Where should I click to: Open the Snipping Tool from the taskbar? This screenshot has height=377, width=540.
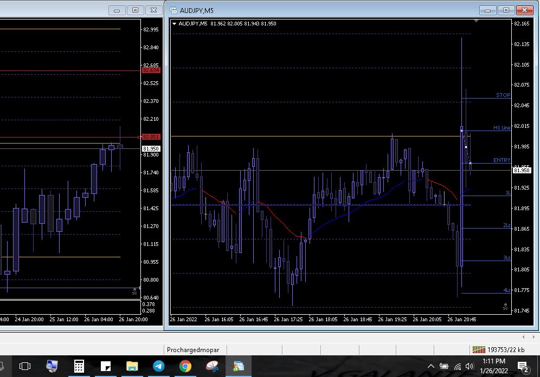pos(212,367)
